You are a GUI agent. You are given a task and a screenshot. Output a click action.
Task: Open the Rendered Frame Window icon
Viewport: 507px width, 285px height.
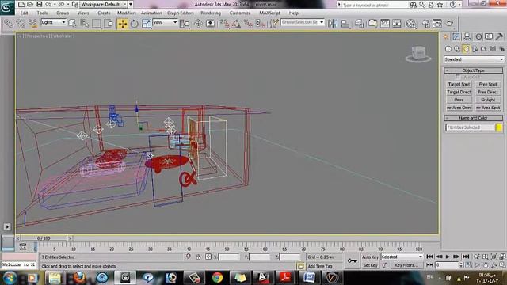click(437, 24)
